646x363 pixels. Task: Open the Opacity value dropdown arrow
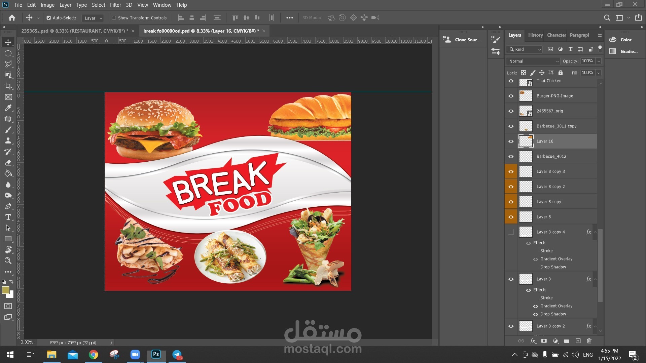599,61
